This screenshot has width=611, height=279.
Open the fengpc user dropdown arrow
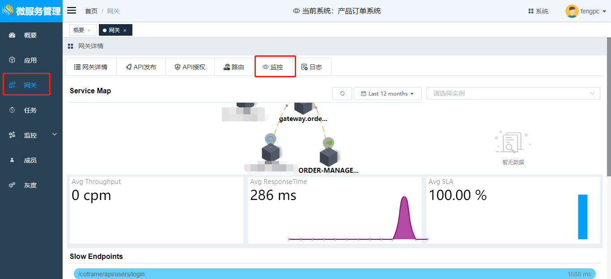coord(604,12)
